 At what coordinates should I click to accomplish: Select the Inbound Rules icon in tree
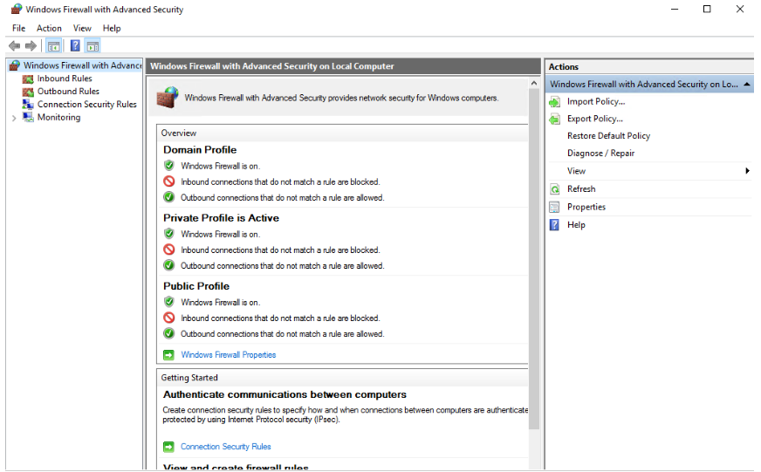click(29, 79)
